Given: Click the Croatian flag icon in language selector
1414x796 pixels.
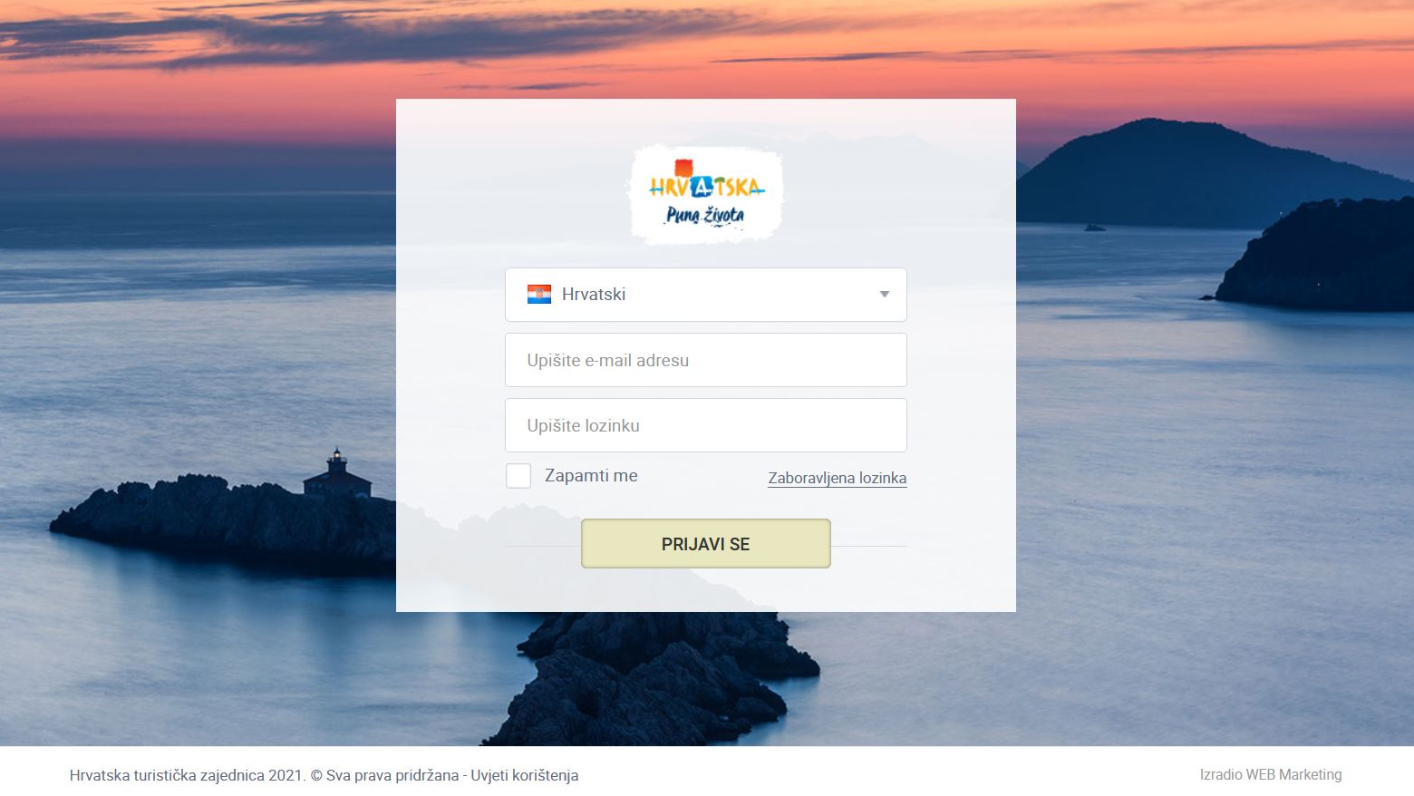Looking at the screenshot, I should pyautogui.click(x=539, y=295).
